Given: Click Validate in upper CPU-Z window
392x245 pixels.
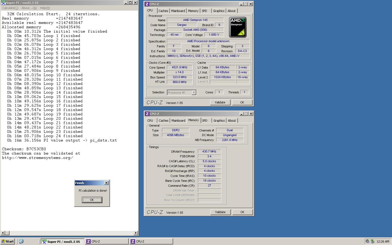Looking at the screenshot, I should pyautogui.click(x=220, y=102).
